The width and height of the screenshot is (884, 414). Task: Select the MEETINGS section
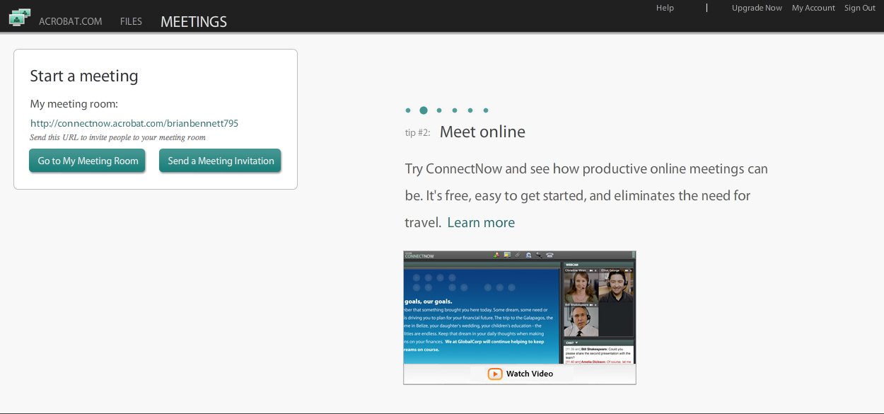point(194,21)
